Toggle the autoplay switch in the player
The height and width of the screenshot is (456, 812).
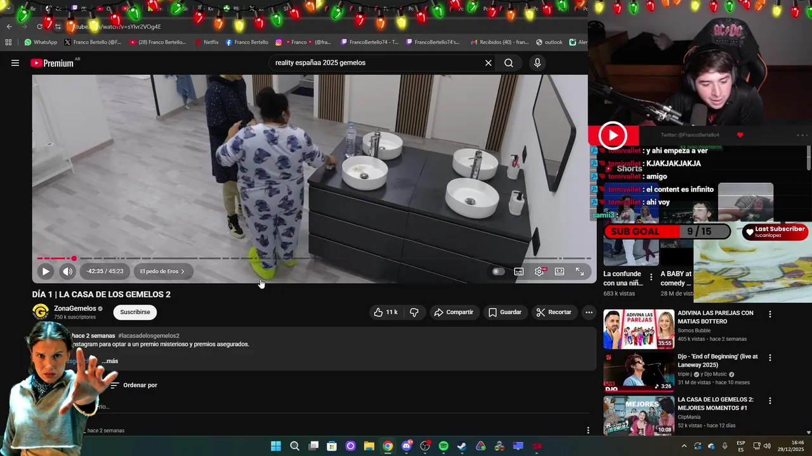(499, 271)
